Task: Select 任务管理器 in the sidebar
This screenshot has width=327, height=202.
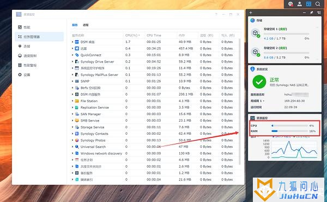Action: [39, 36]
